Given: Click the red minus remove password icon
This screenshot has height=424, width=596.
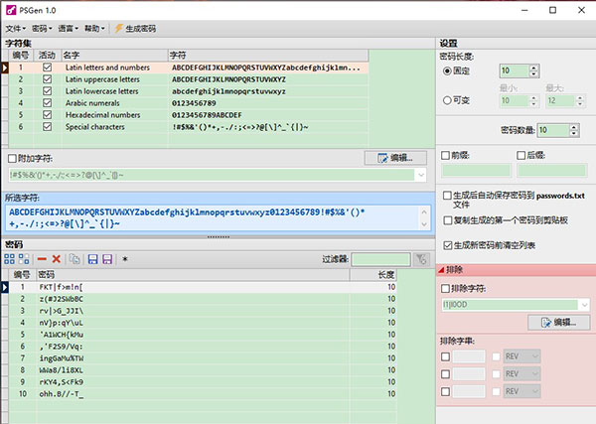Looking at the screenshot, I should pos(41,259).
